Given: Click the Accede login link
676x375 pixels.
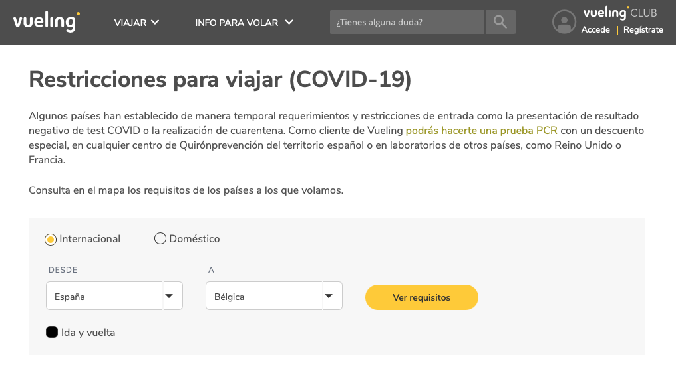Looking at the screenshot, I should pyautogui.click(x=595, y=30).
